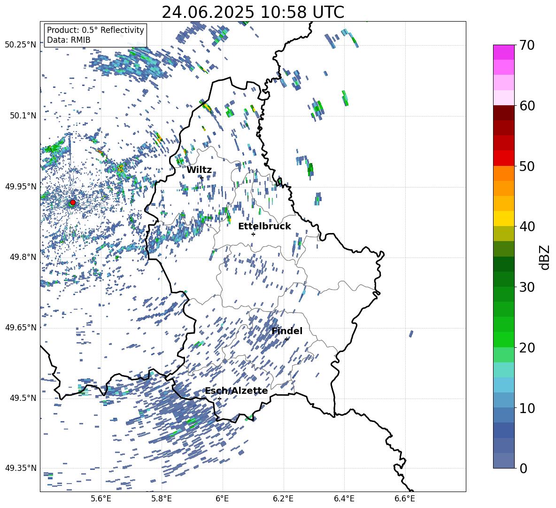
Task: Click the 40 colorbar tick label
Action: click(x=527, y=227)
